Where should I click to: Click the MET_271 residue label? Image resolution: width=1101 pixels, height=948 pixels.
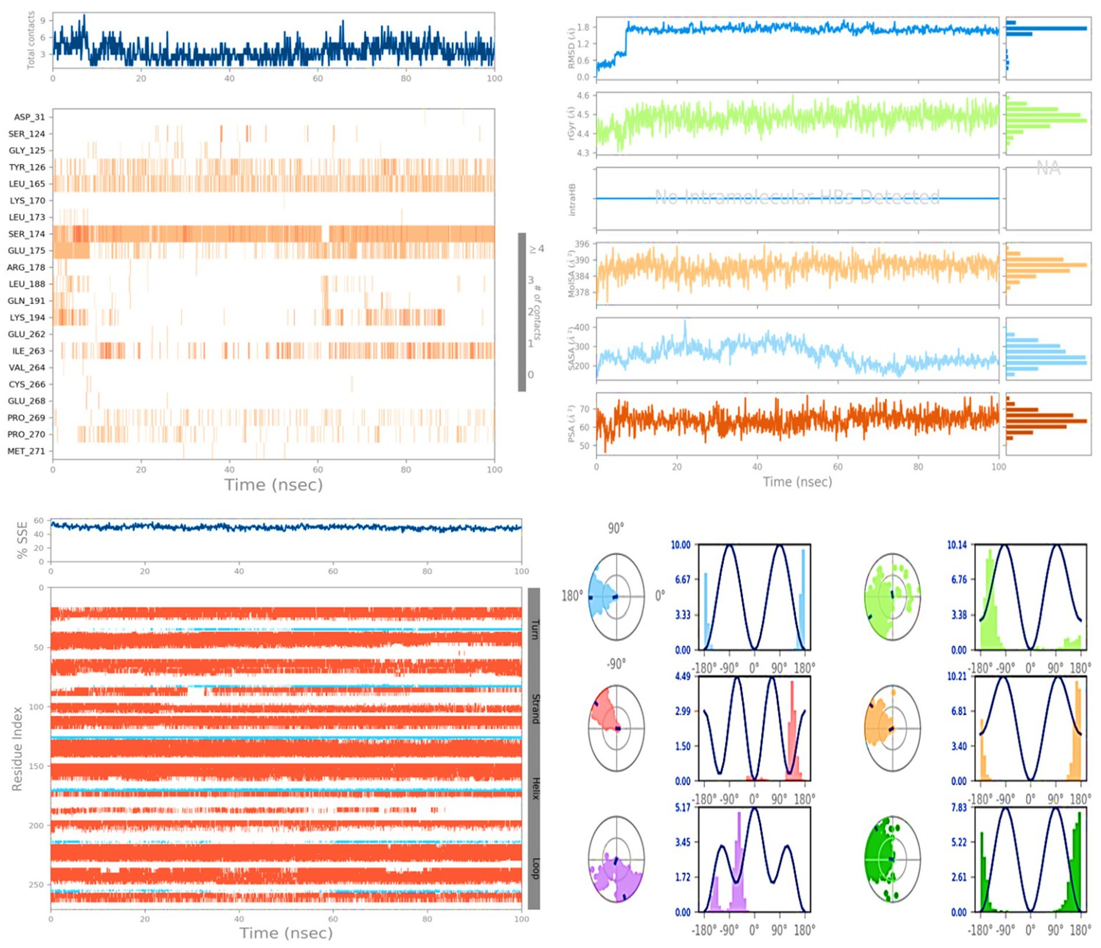coord(26,451)
